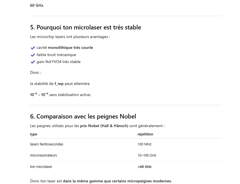Click the "10⁻⁸ – 10⁻⁹" stability value
The image size is (240, 184).
click(x=39, y=95)
